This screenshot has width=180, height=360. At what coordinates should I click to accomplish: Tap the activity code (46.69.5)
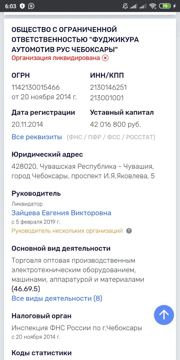(26, 289)
